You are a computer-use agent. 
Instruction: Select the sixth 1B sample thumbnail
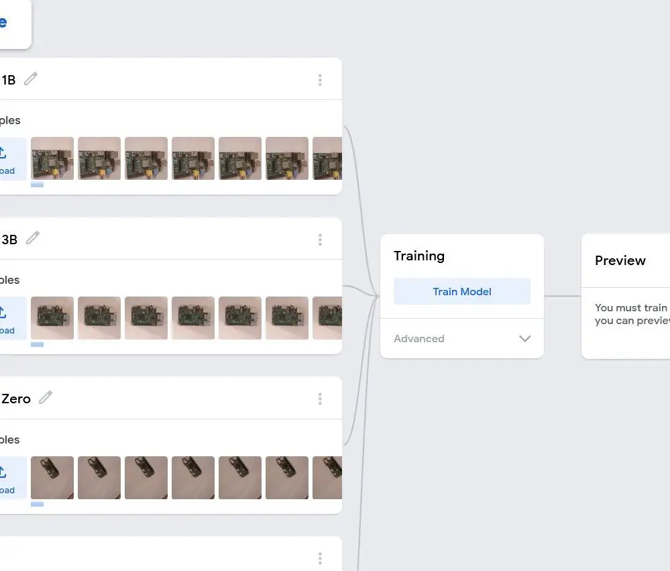[287, 158]
